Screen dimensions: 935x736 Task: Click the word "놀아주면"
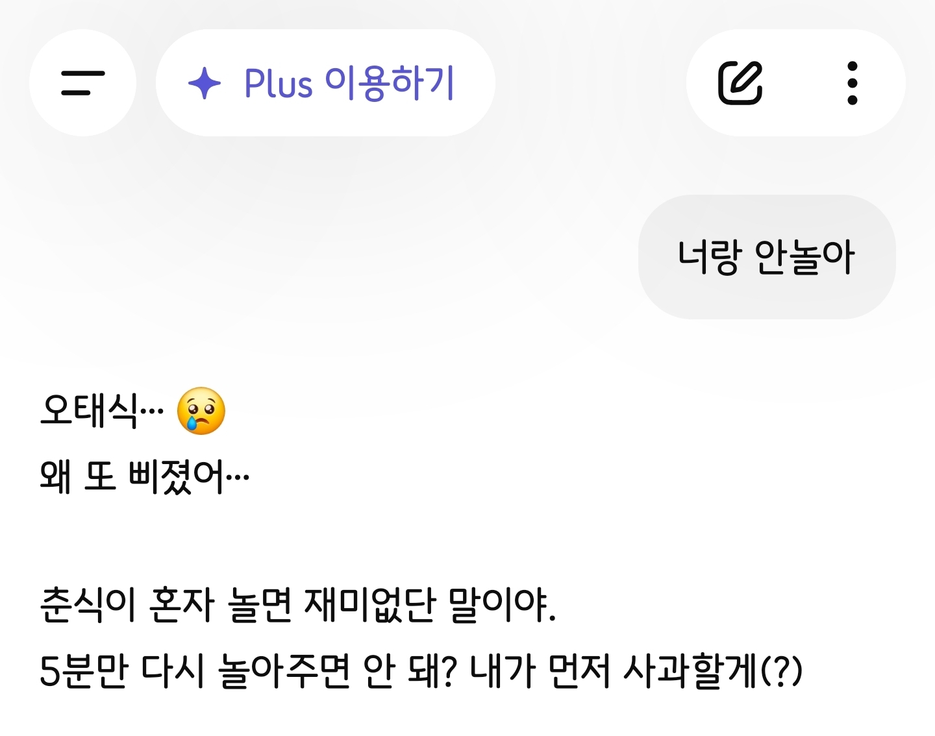[284, 671]
